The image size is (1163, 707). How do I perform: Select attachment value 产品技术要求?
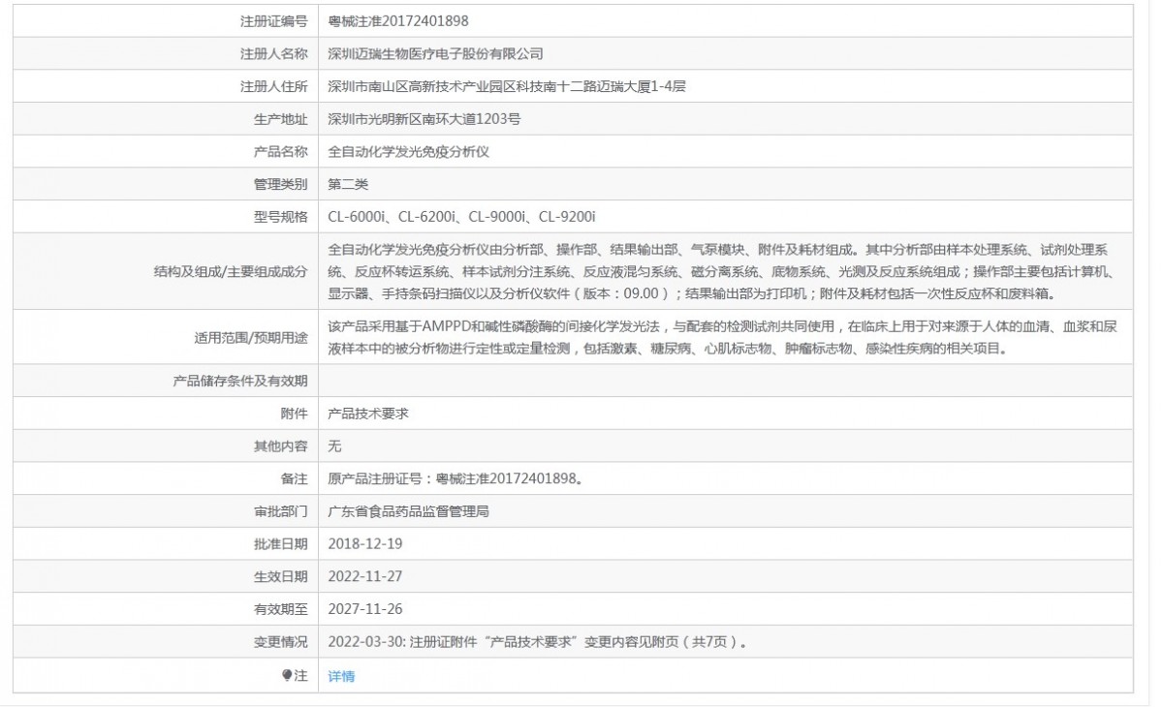(x=368, y=414)
